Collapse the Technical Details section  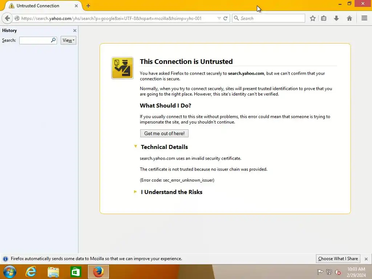coord(136,147)
